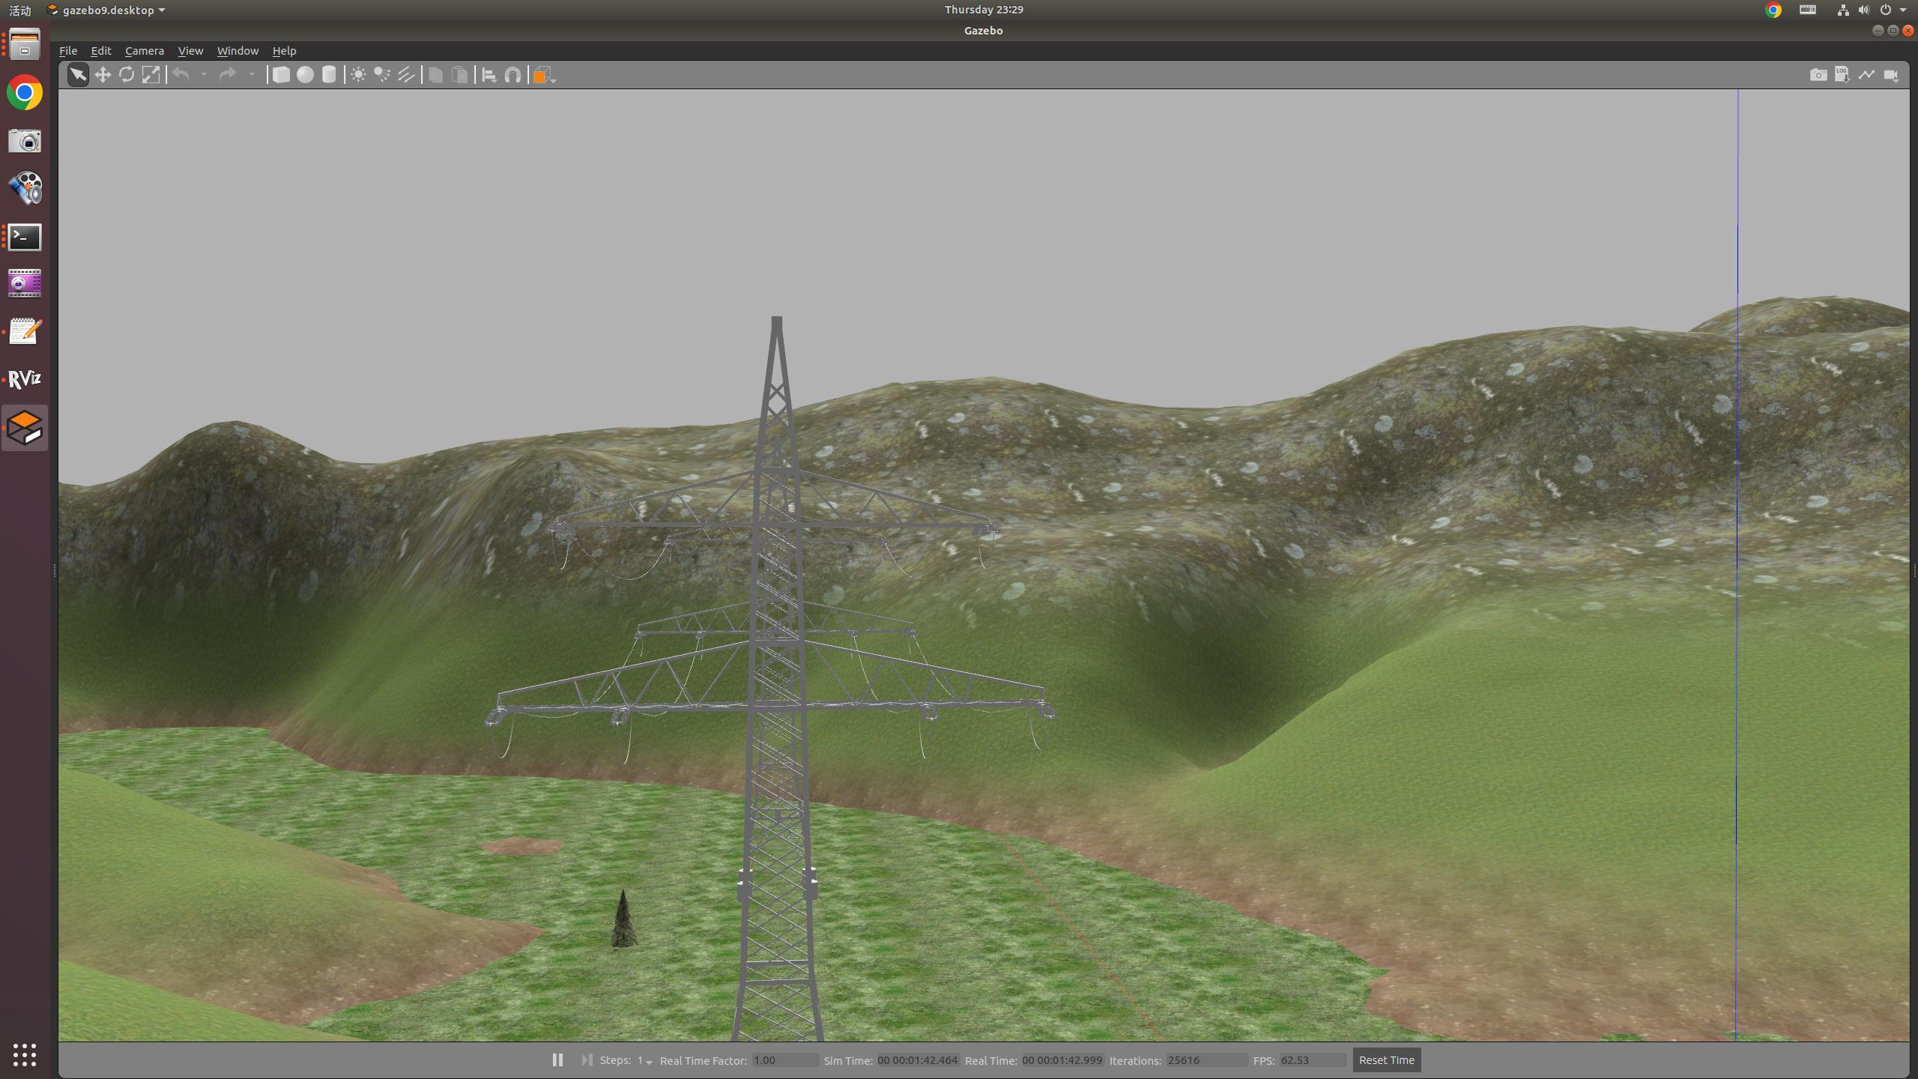Show applications grid in the dock
The height and width of the screenshot is (1079, 1918).
25,1054
